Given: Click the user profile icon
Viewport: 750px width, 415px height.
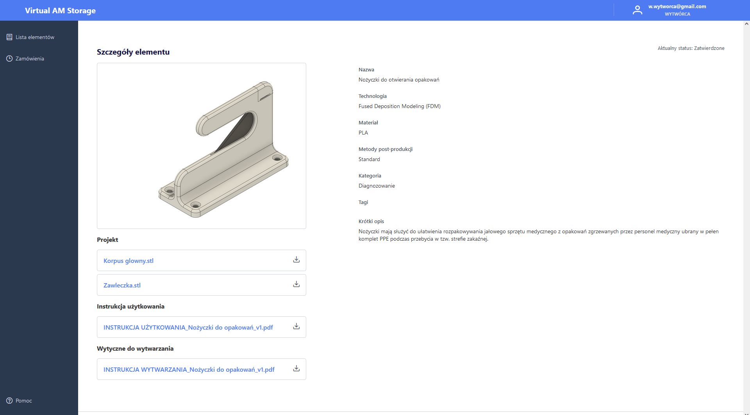Looking at the screenshot, I should coord(637,10).
